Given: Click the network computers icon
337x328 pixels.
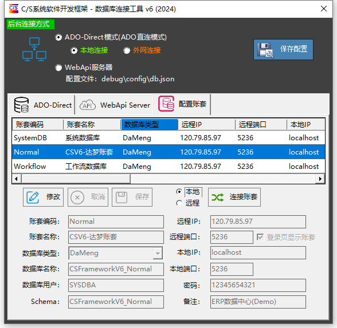Looking at the screenshot, I should [x=34, y=49].
